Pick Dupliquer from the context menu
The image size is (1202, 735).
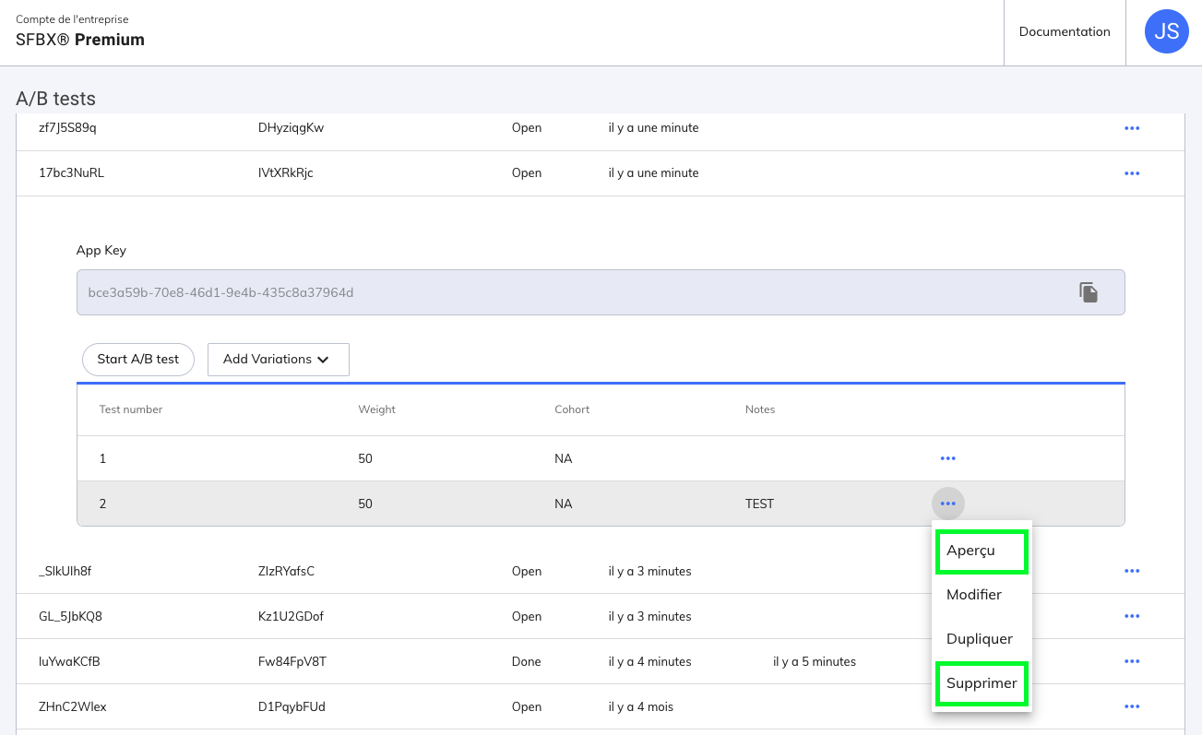[x=981, y=639]
